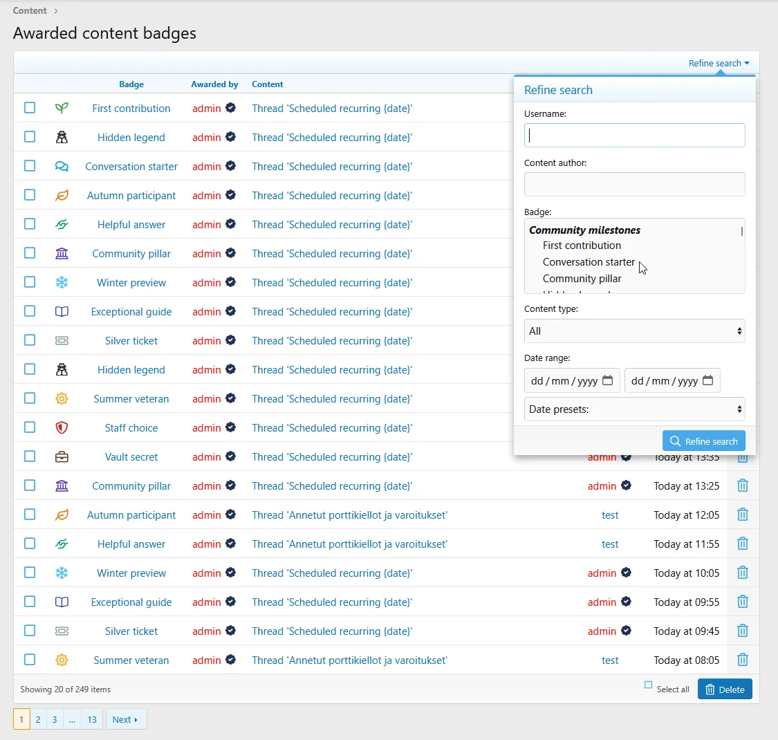This screenshot has width=778, height=740.
Task: Delete the Today at 09:45 award with trash icon
Action: click(x=742, y=631)
